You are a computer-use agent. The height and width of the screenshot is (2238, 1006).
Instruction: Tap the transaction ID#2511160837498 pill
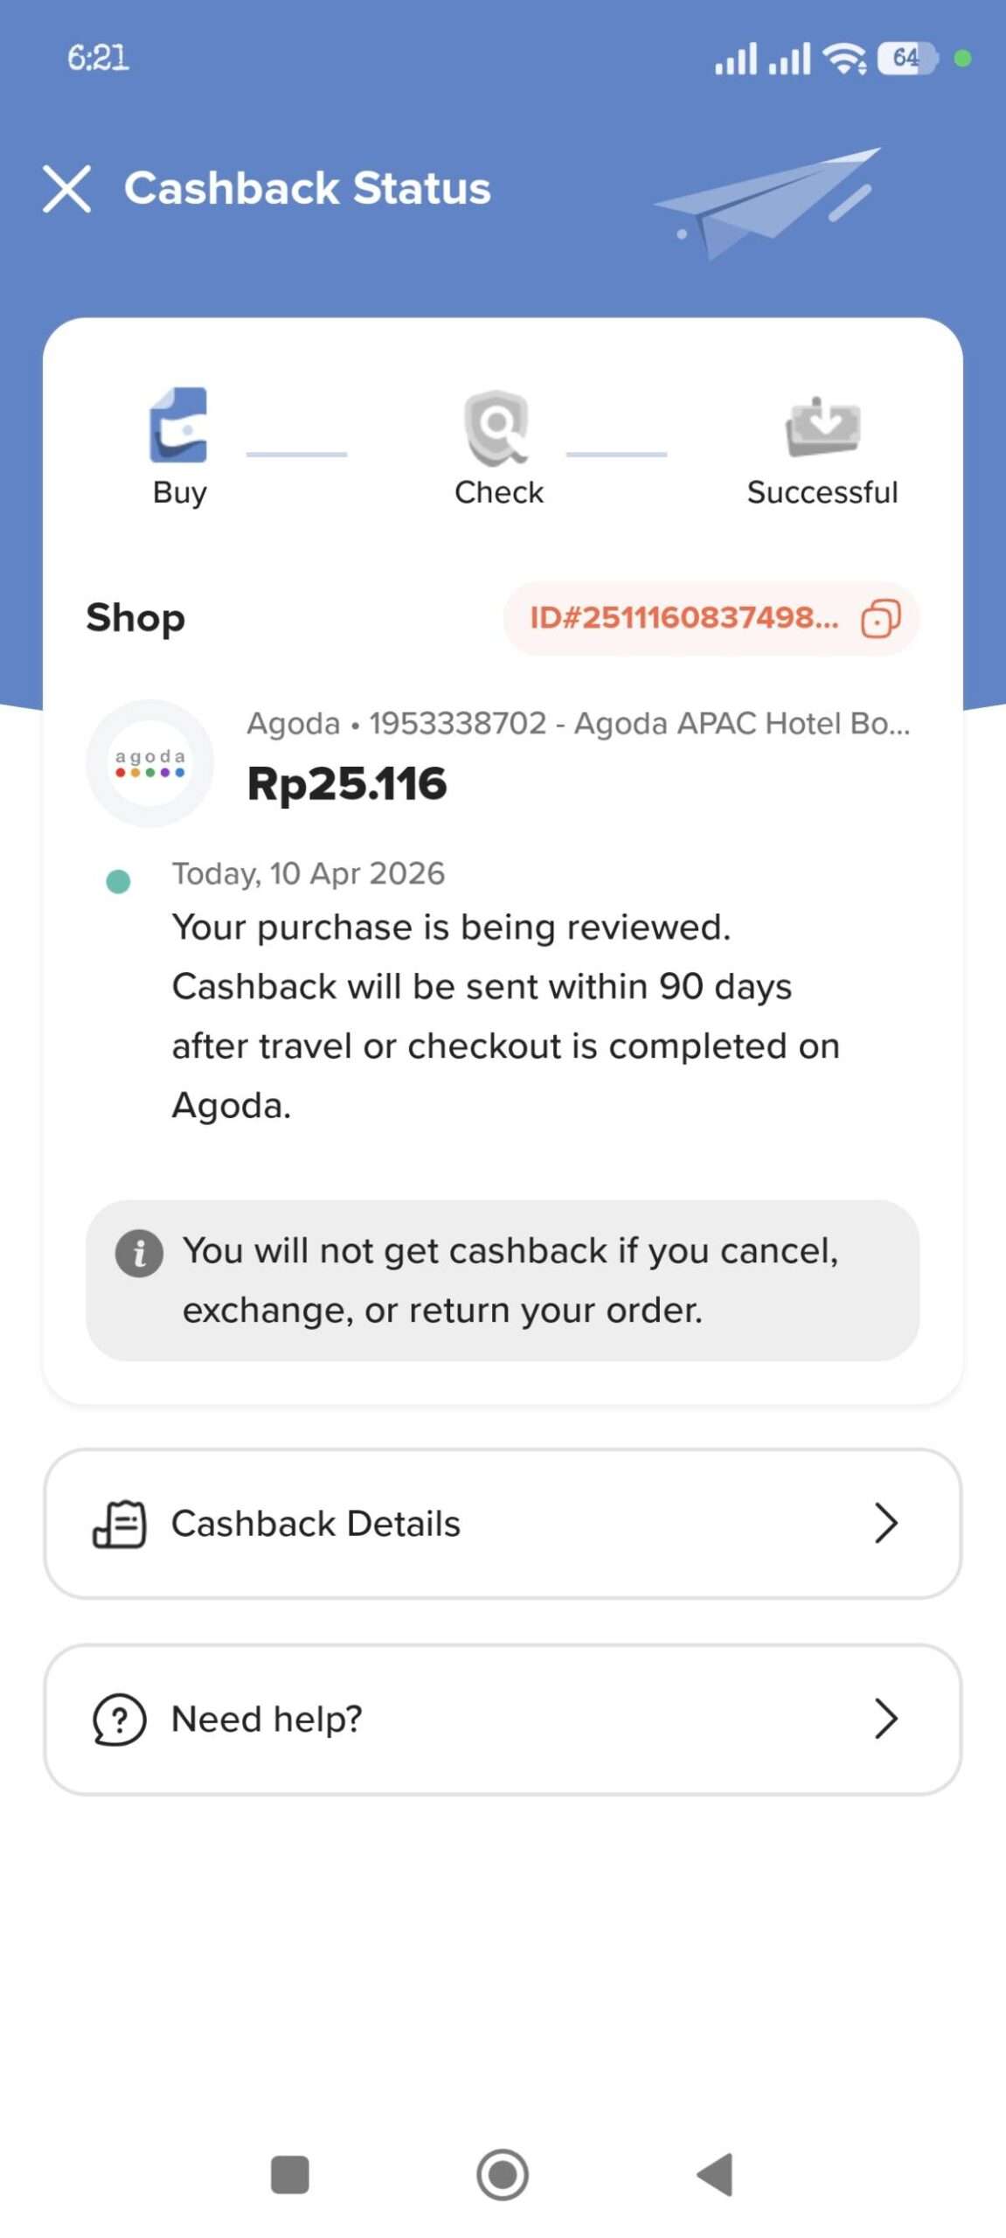[x=684, y=619]
